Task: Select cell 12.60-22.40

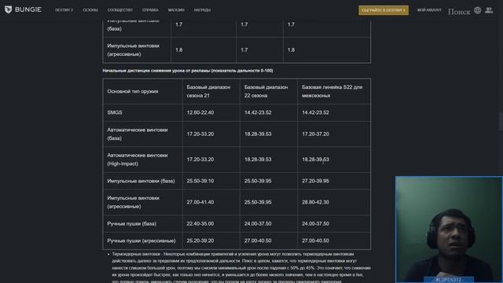Action: pos(200,112)
